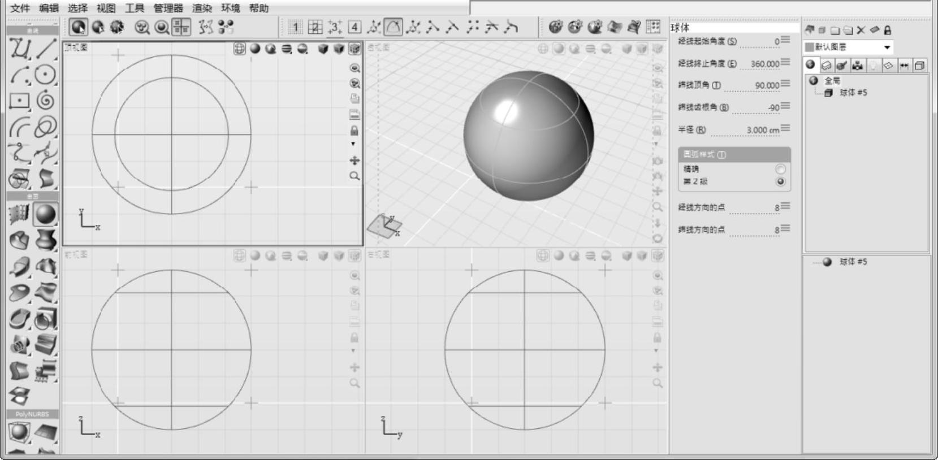Click the first render teapot icon in the toolbar
The height and width of the screenshot is (460, 938).
point(556,27)
